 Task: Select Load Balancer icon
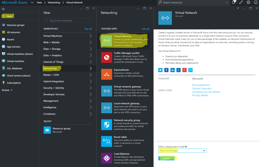[x=106, y=158]
